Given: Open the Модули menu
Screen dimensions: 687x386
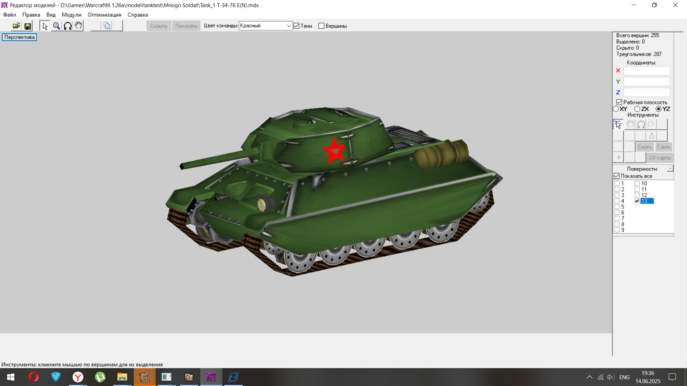Looking at the screenshot, I should click(71, 15).
